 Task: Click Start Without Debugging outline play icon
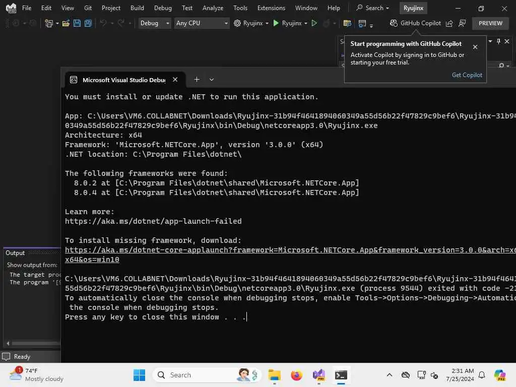click(x=314, y=23)
